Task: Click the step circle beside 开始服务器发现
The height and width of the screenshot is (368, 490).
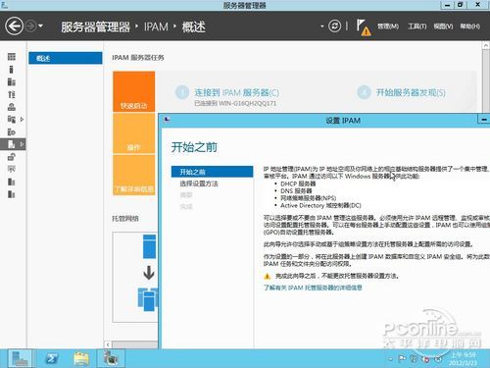Action: tap(364, 92)
